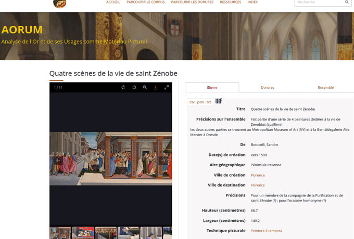This screenshot has height=239, width=354.
Task: Open the Ressources menu
Action: tap(231, 2)
